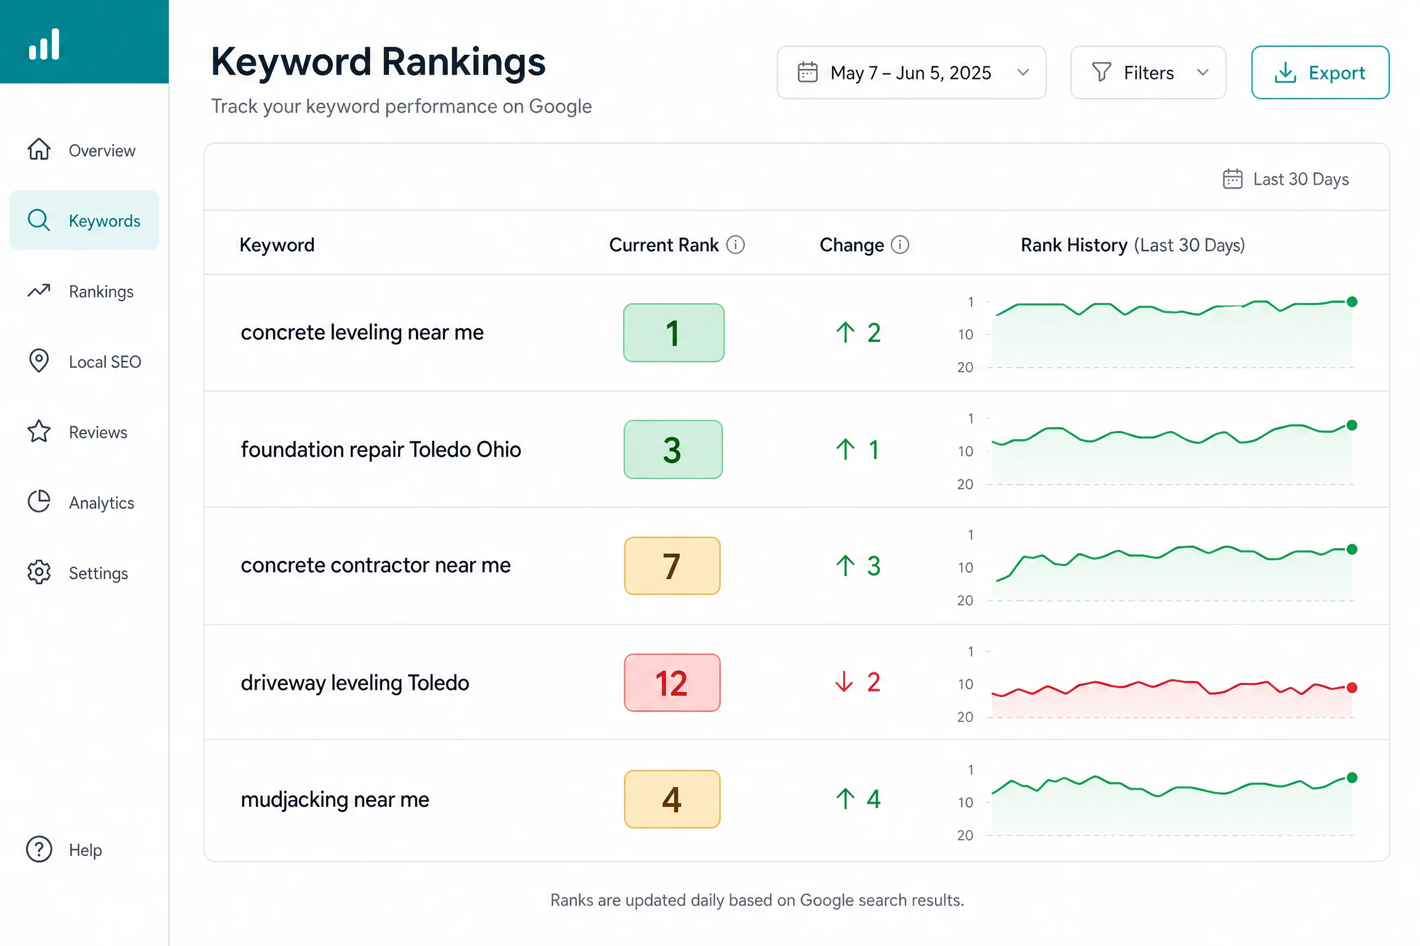Click keyword "concrete contractor near me"

point(376,565)
